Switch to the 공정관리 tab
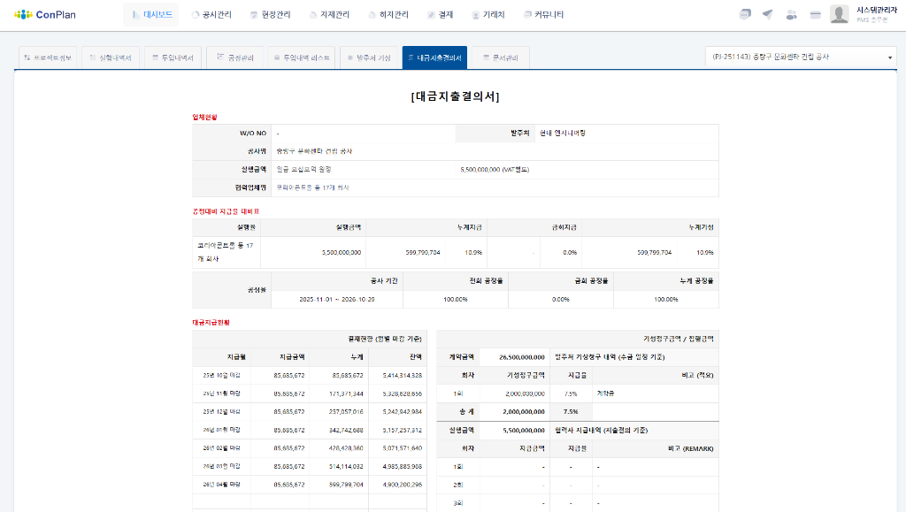Image resolution: width=906 pixels, height=512 pixels. tap(235, 57)
